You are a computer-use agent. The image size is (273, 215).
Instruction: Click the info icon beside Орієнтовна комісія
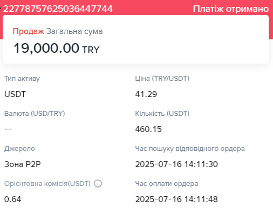pyautogui.click(x=98, y=184)
